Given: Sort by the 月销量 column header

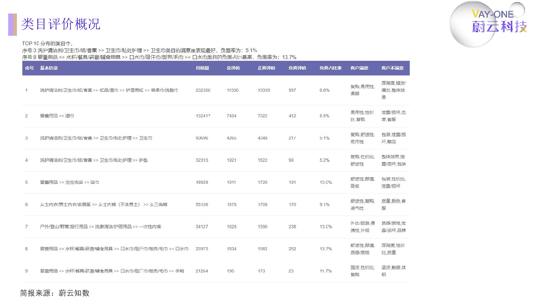Looking at the screenshot, I should click(x=202, y=68).
